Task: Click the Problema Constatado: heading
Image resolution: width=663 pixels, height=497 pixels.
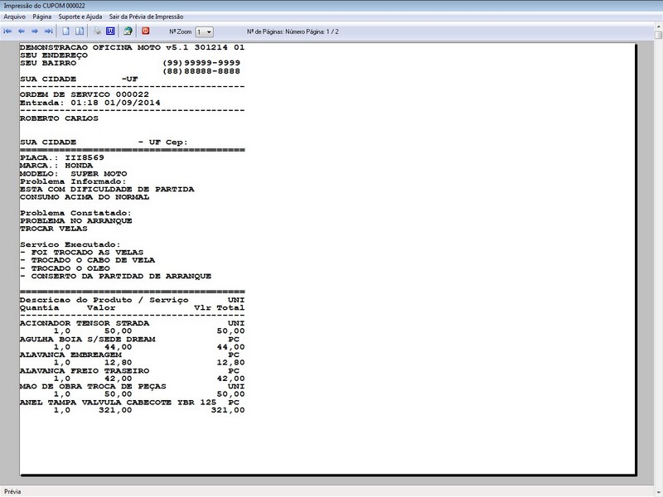Action: pos(75,213)
